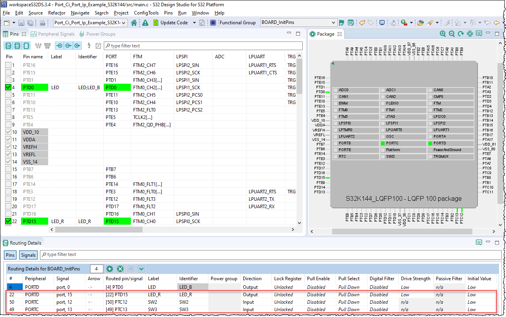Viewport: 506px width, 317px height.
Task: Rotate the package diagram
Action: point(461,34)
